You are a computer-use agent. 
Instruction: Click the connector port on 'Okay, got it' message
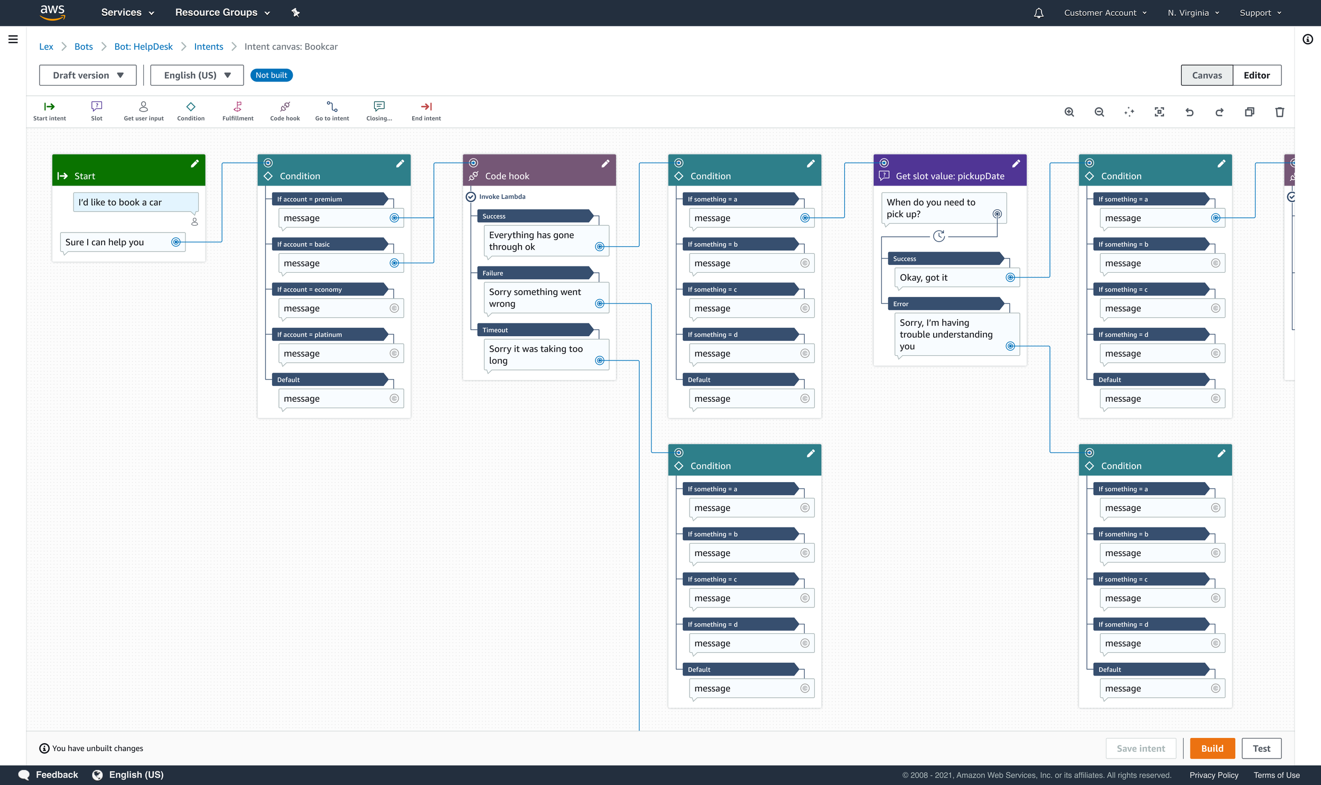(1010, 278)
